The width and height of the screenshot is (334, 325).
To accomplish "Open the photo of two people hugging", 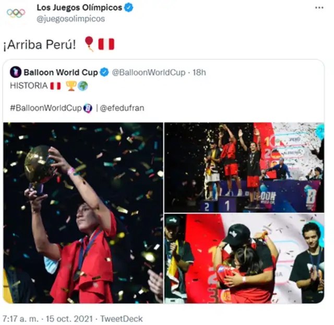I will (x=244, y=259).
